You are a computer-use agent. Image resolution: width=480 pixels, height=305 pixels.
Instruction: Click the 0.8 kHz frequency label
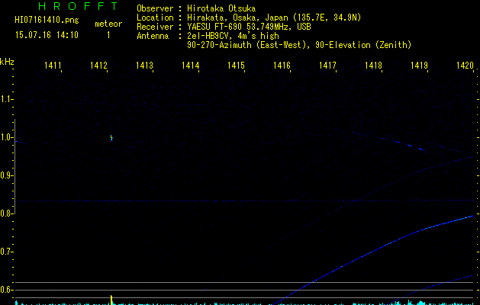[6, 213]
